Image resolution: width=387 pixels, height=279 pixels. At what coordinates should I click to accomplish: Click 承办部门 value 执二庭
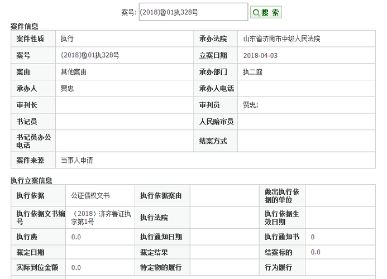[x=253, y=72]
